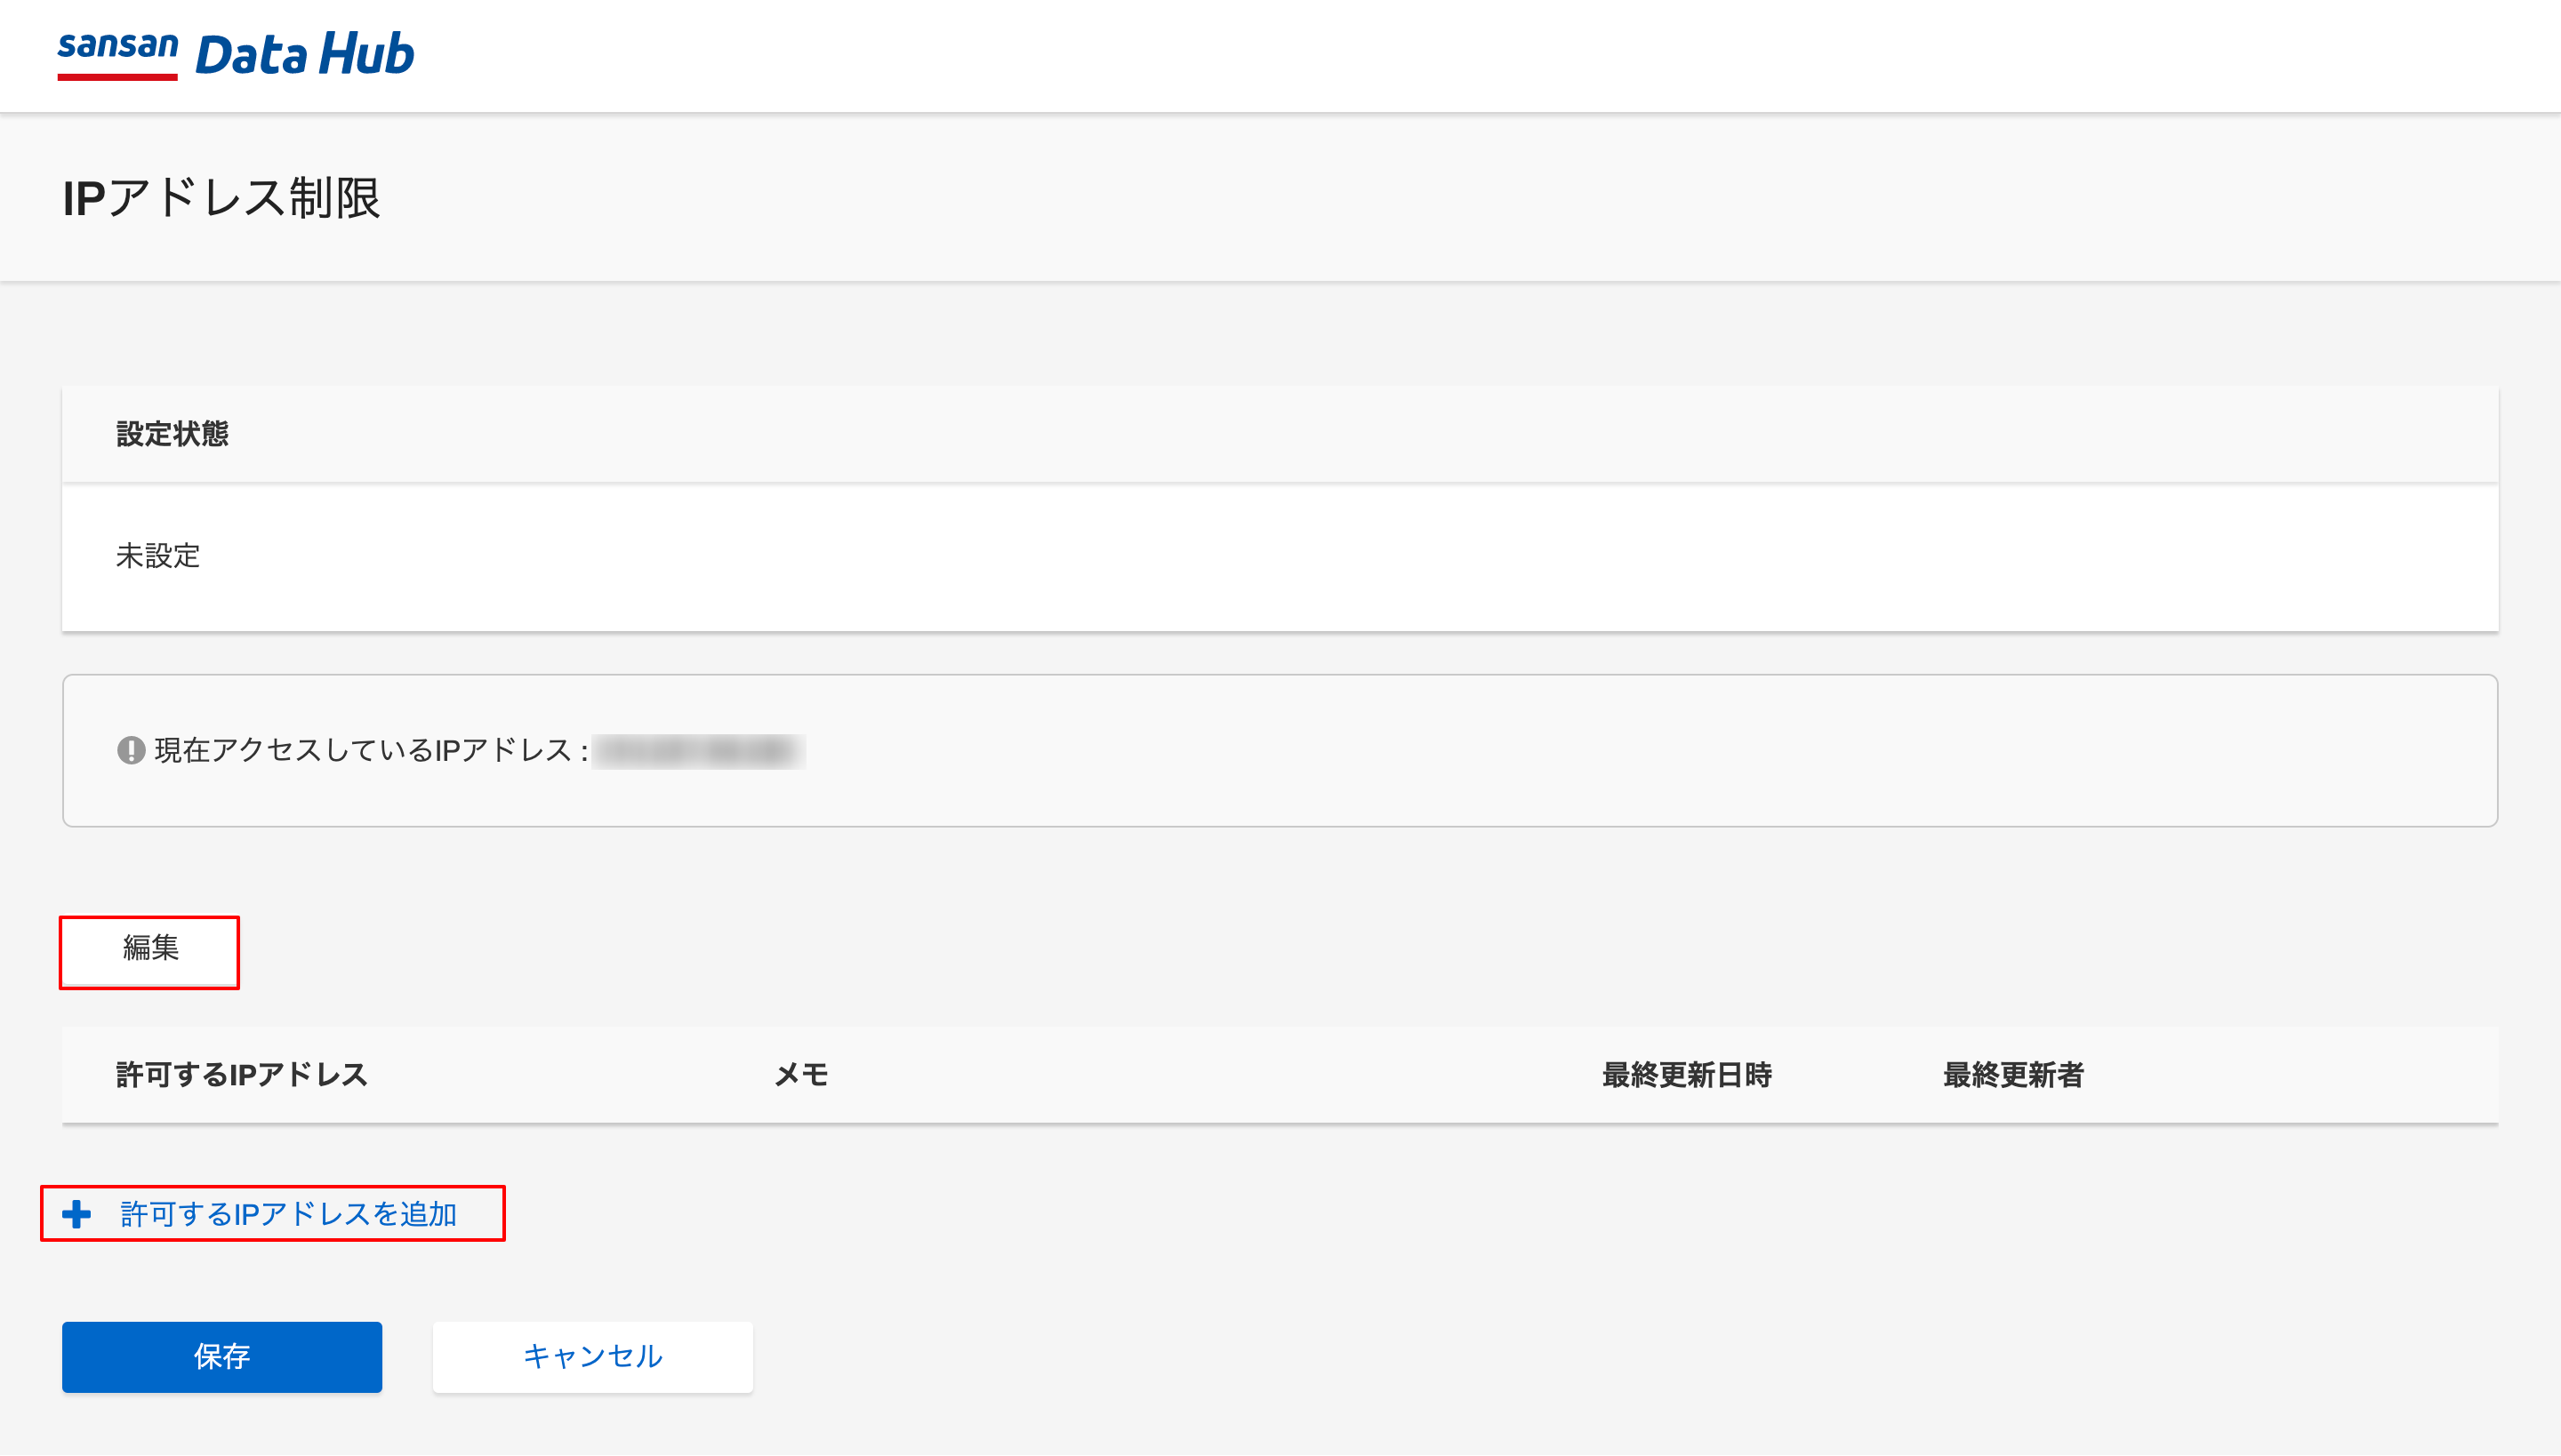Click the IPアドレス制限 page title
2561x1456 pixels.
pyautogui.click(x=221, y=198)
